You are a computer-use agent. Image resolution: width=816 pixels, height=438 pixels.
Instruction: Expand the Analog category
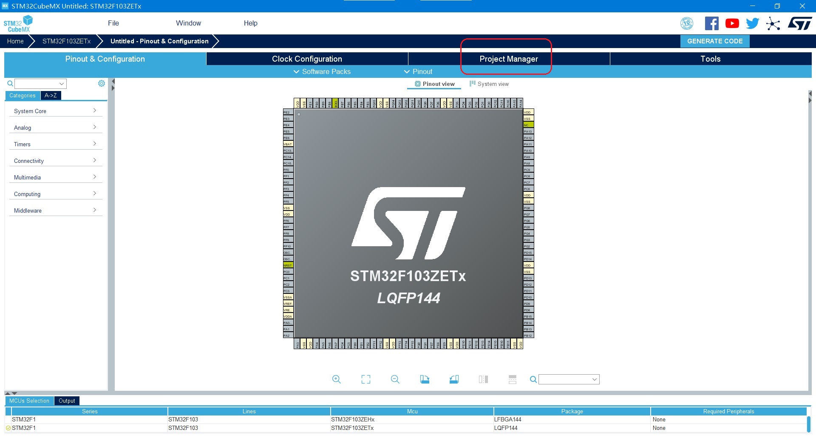click(x=55, y=128)
